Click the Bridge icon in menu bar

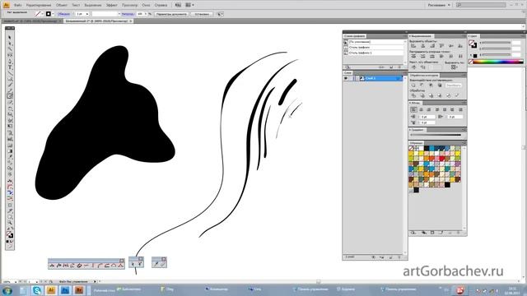click(178, 5)
